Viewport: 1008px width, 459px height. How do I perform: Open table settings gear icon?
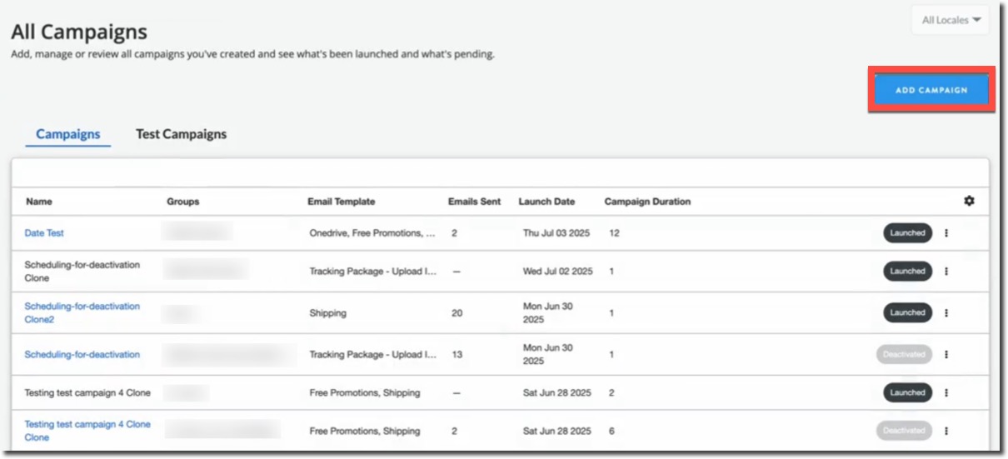tap(969, 201)
